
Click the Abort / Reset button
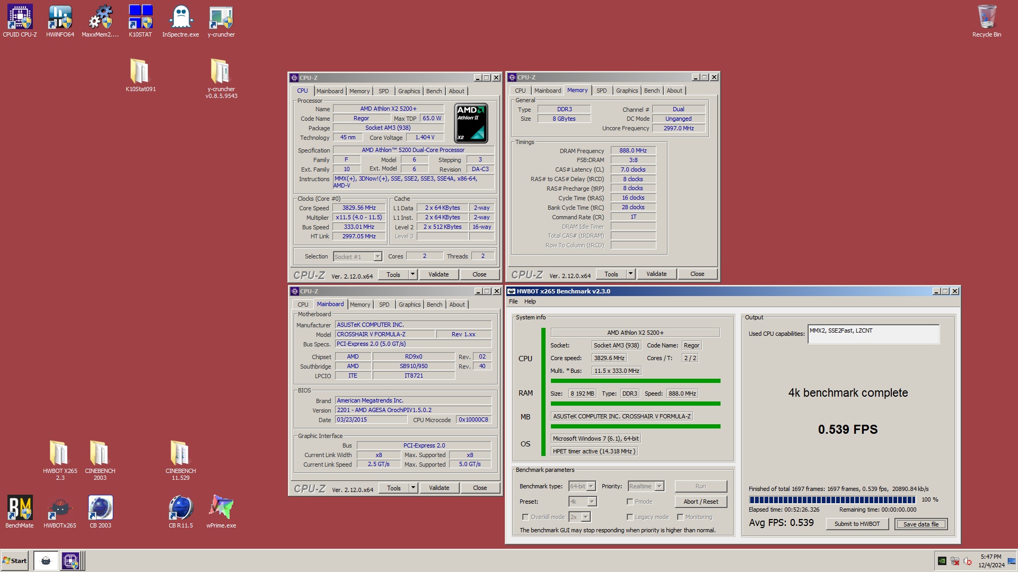pos(700,502)
